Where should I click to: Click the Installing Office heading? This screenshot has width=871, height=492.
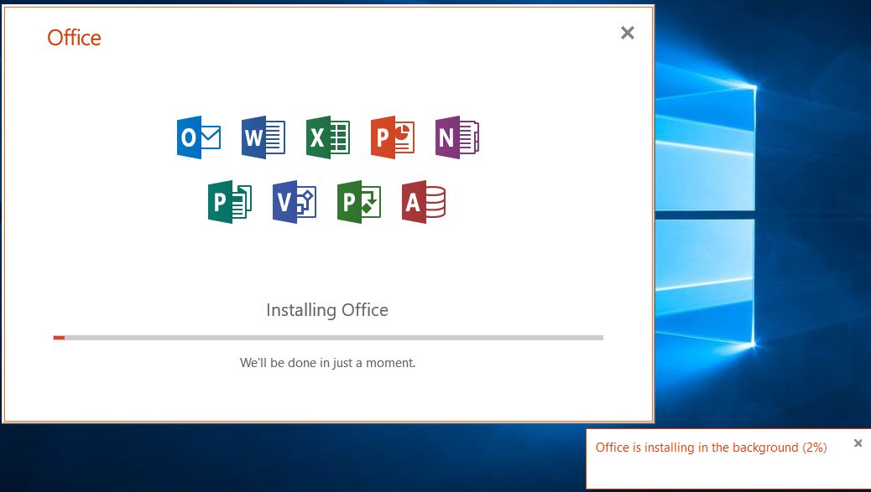[327, 309]
